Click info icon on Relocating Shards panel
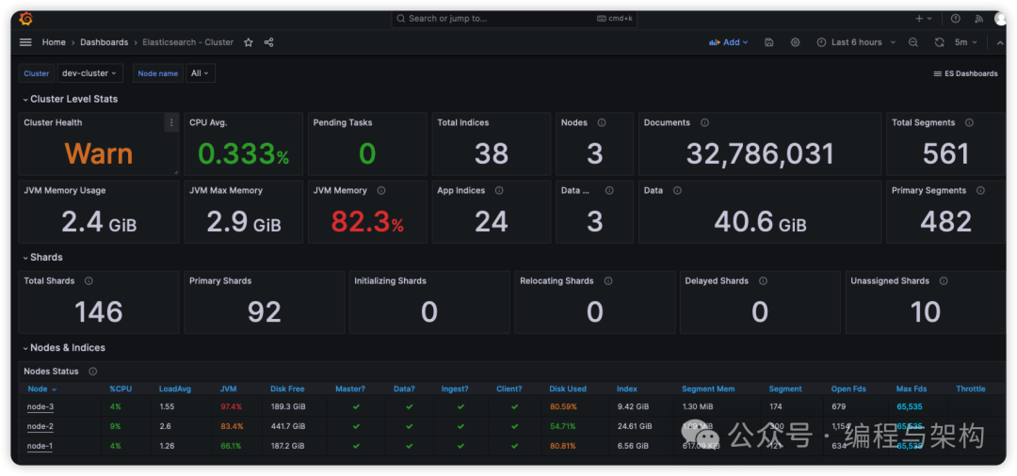 click(x=607, y=281)
